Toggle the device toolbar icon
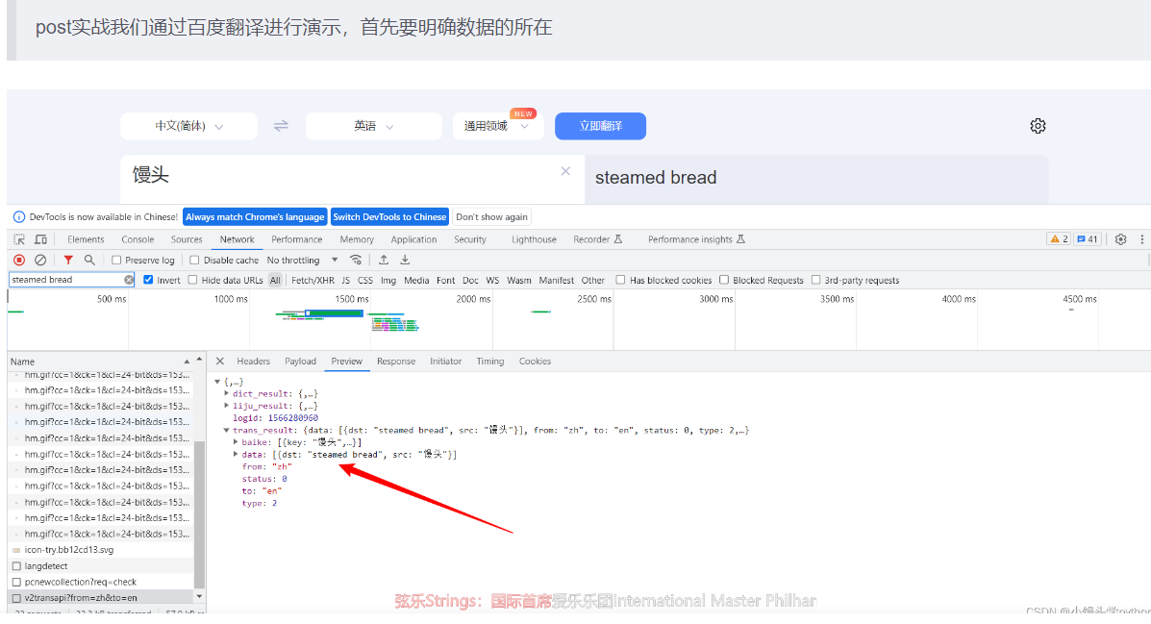The image size is (1151, 624). 41,239
